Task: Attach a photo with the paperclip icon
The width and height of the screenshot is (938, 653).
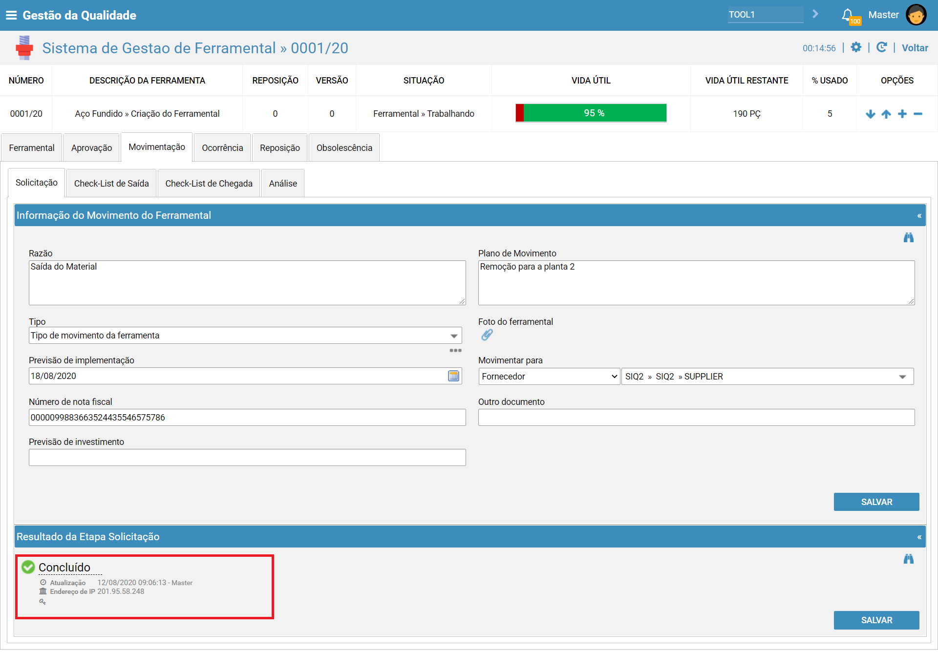Action: [487, 335]
